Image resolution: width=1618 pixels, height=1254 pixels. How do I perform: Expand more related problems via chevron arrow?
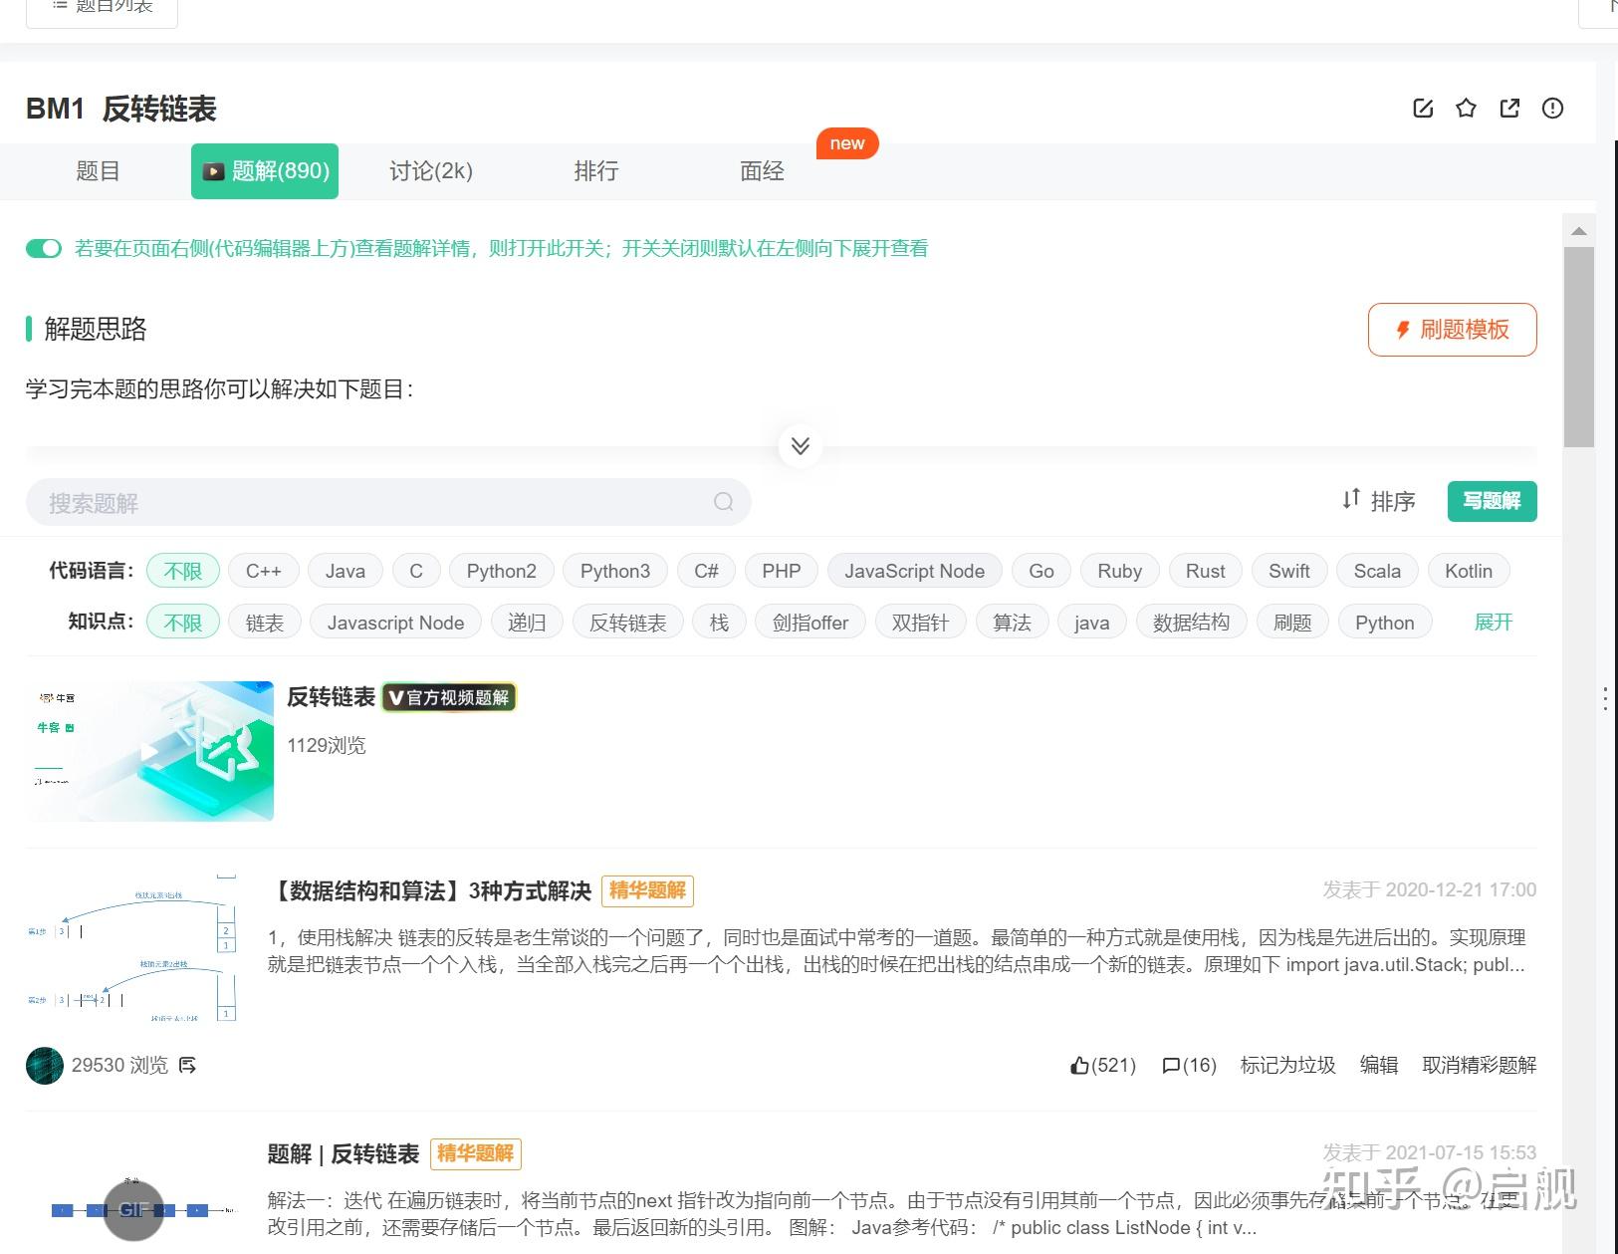tap(800, 445)
